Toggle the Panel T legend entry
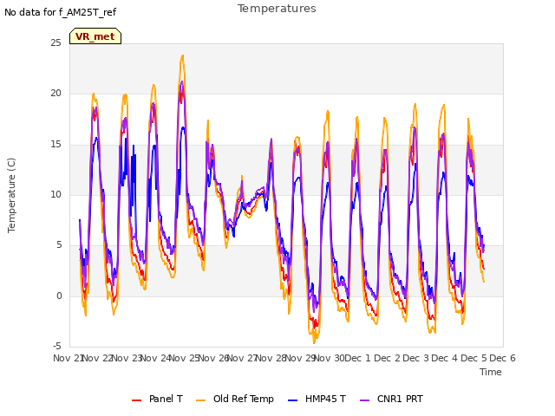This screenshot has width=555, height=416. [x=157, y=399]
